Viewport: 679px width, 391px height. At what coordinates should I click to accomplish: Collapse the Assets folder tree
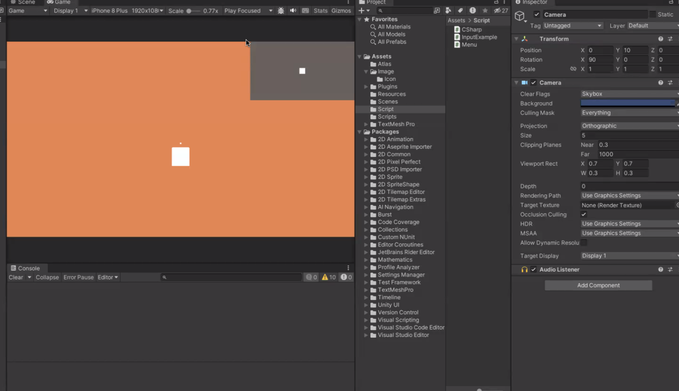pos(360,56)
